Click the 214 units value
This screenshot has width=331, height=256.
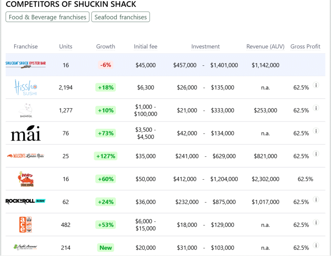66,248
